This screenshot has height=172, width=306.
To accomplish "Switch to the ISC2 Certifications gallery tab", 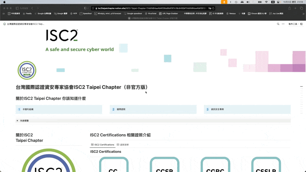I will 103,145.
